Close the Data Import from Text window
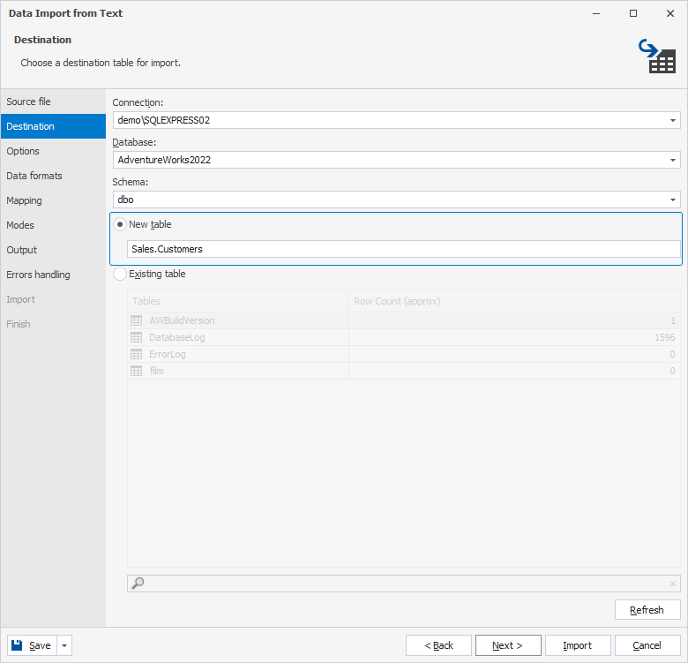This screenshot has width=688, height=663. [x=670, y=13]
